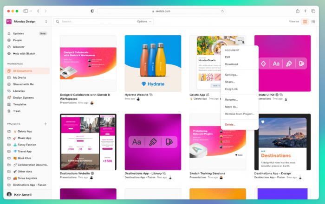Choose Settings… in document menu

(x=240, y=75)
